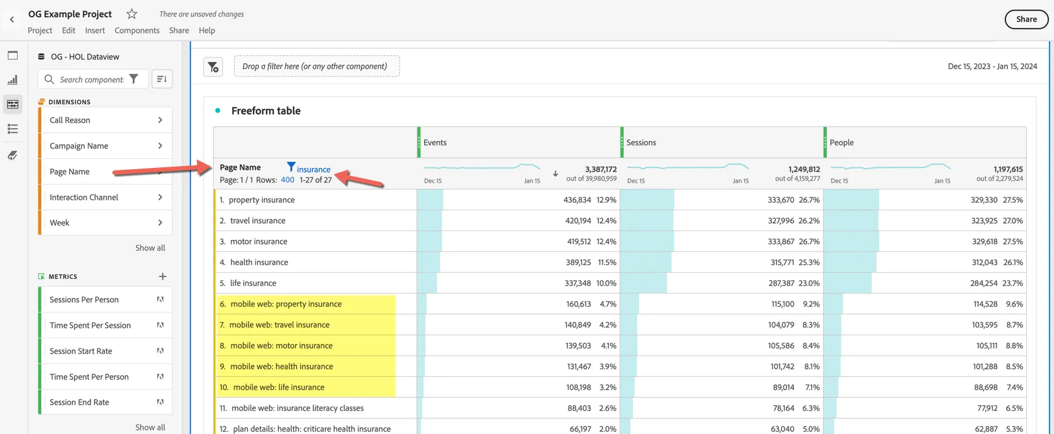The image size is (1054, 434).
Task: Click the sort arrow in Events column
Action: point(556,173)
